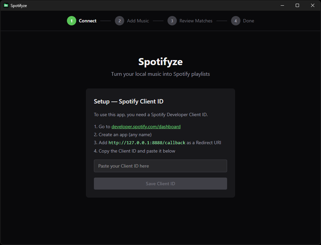Click the green step 1 Connect circle

[71, 21]
